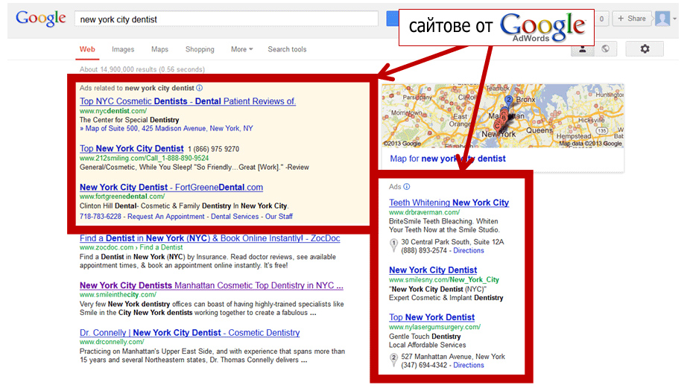Open New York City Dentists Manhattan Cosmetic result
Screen dimensions: 687x388
[211, 285]
